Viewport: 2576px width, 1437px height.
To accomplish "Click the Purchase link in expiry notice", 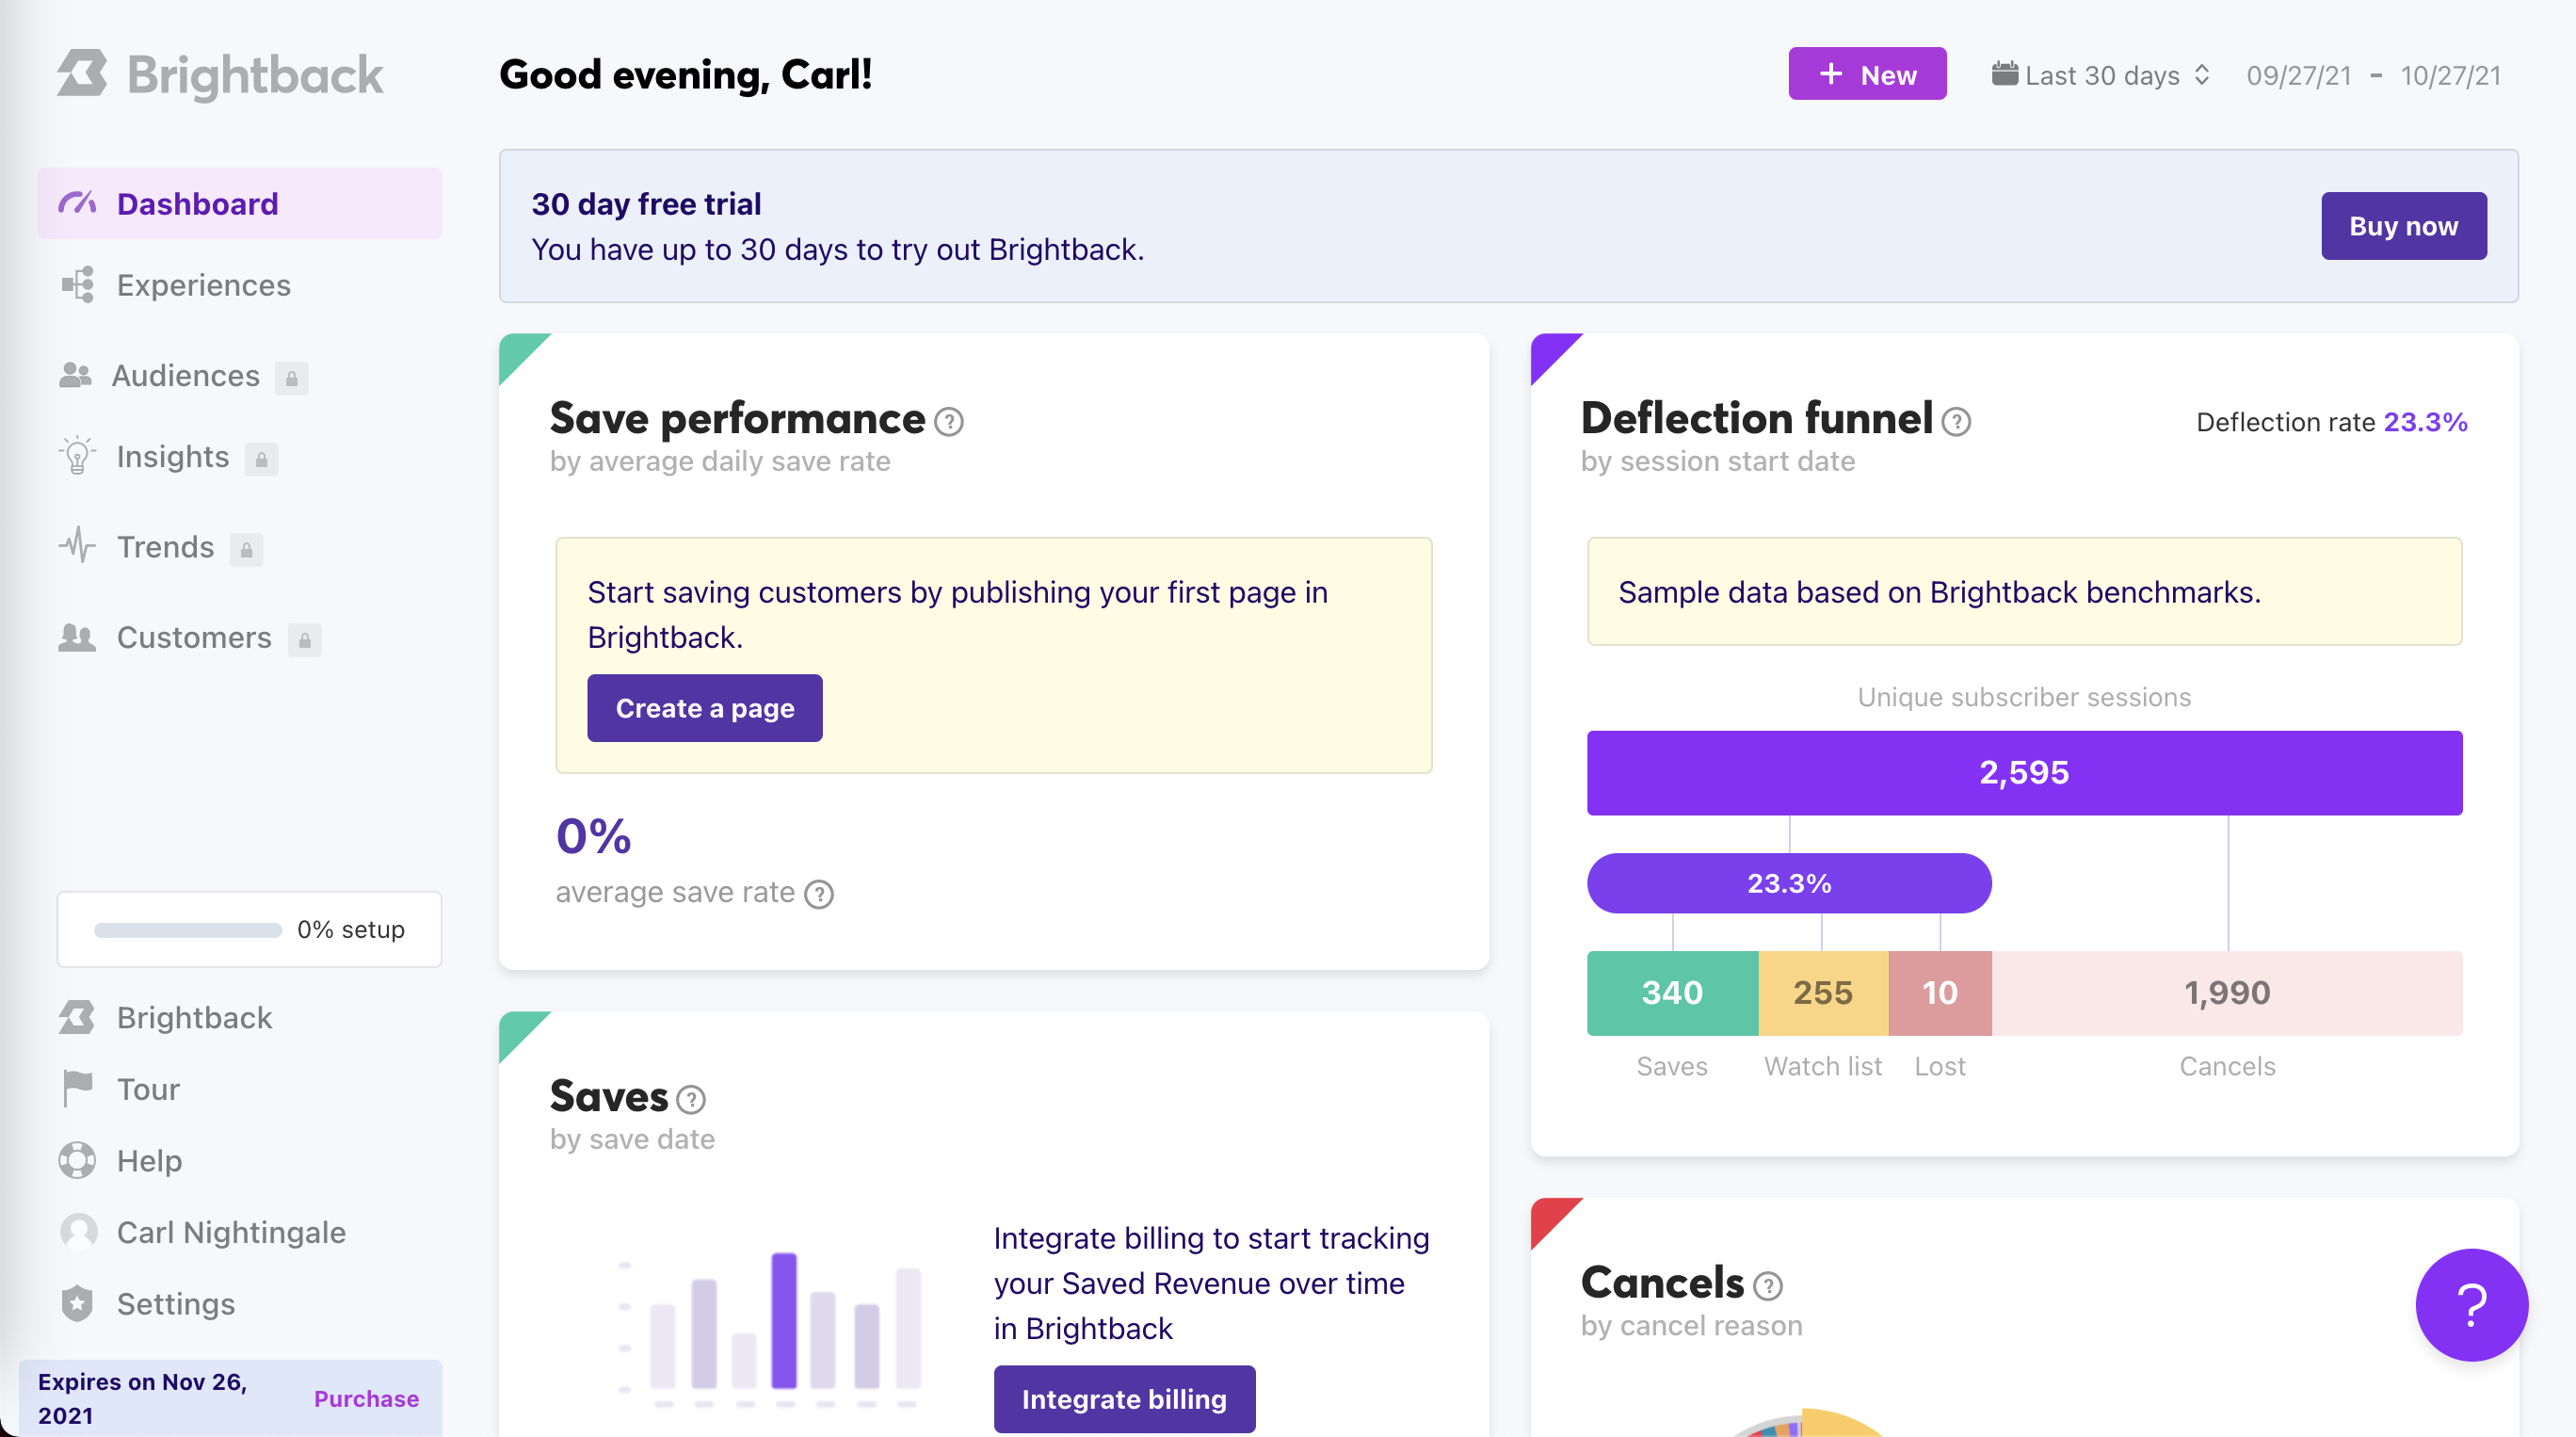I will coord(366,1398).
